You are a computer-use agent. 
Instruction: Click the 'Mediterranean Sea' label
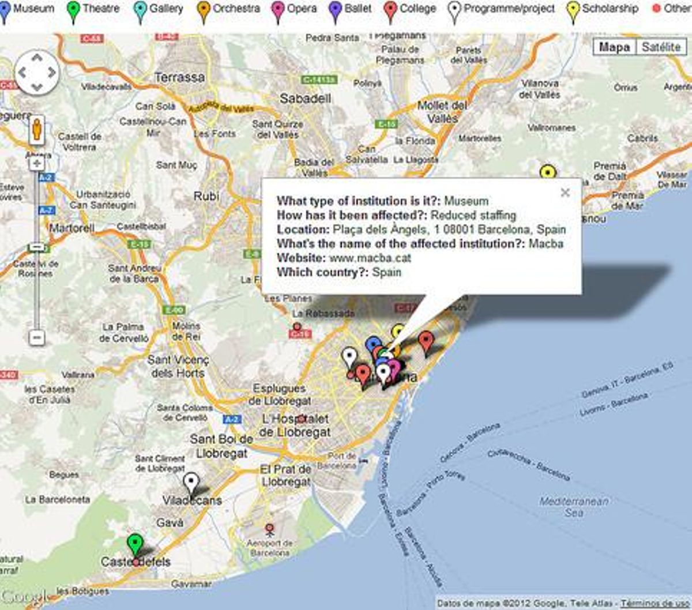click(574, 507)
